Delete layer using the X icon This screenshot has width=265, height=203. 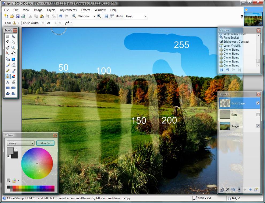click(x=228, y=190)
